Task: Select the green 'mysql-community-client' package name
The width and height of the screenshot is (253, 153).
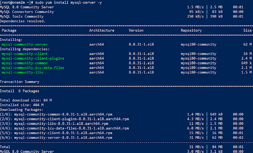Action: 25,54
